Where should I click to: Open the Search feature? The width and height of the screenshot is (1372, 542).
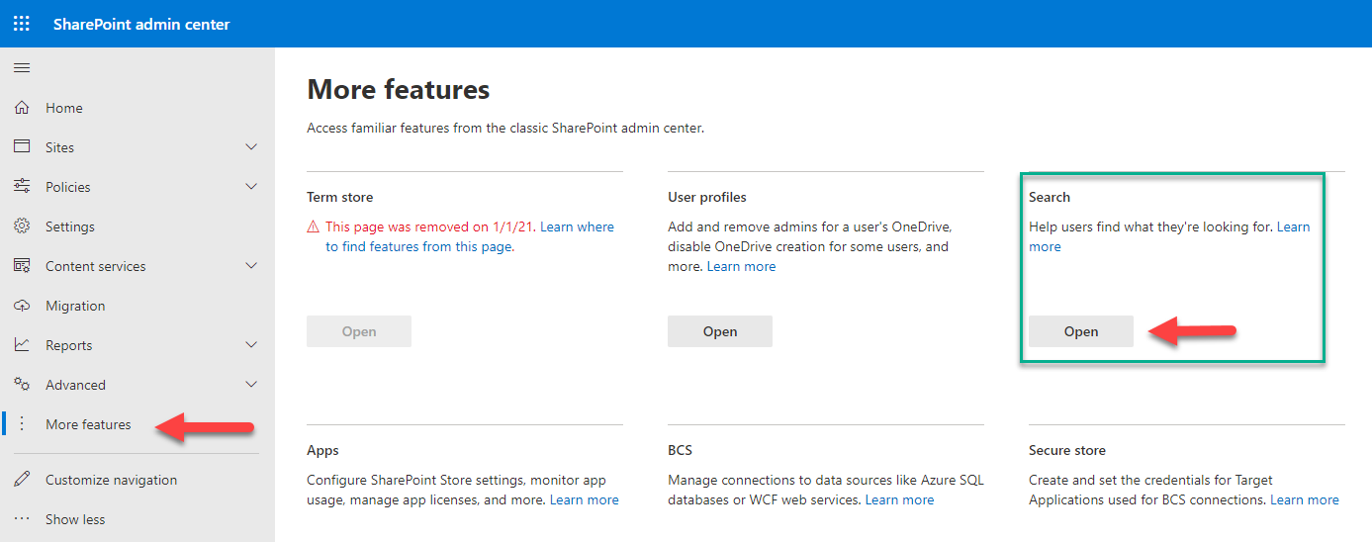coord(1080,331)
